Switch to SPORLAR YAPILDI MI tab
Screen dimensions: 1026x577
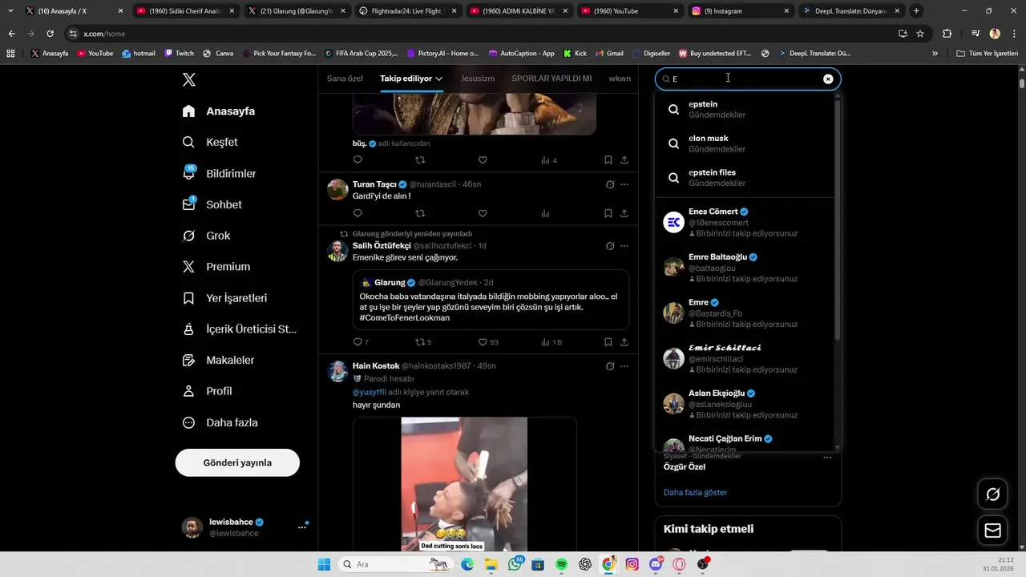click(551, 79)
